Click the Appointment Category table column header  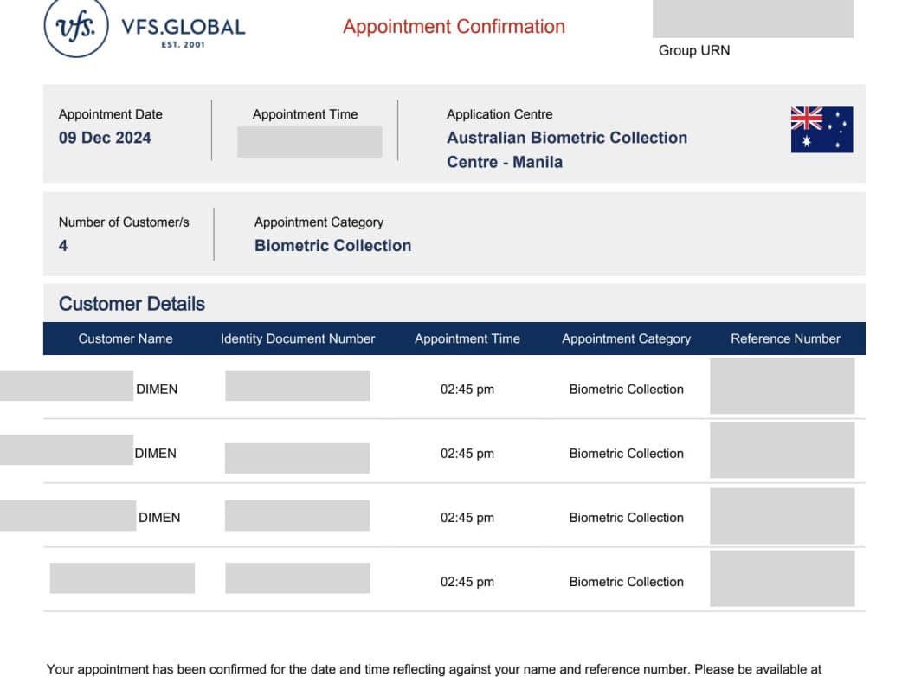pos(626,338)
